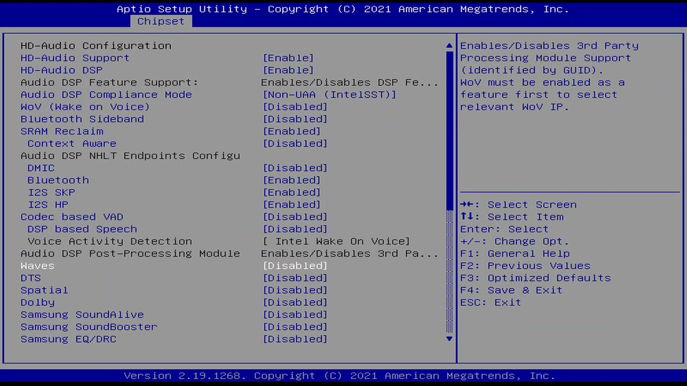
Task: Click the Select Item arrows hint
Action: [x=511, y=217]
